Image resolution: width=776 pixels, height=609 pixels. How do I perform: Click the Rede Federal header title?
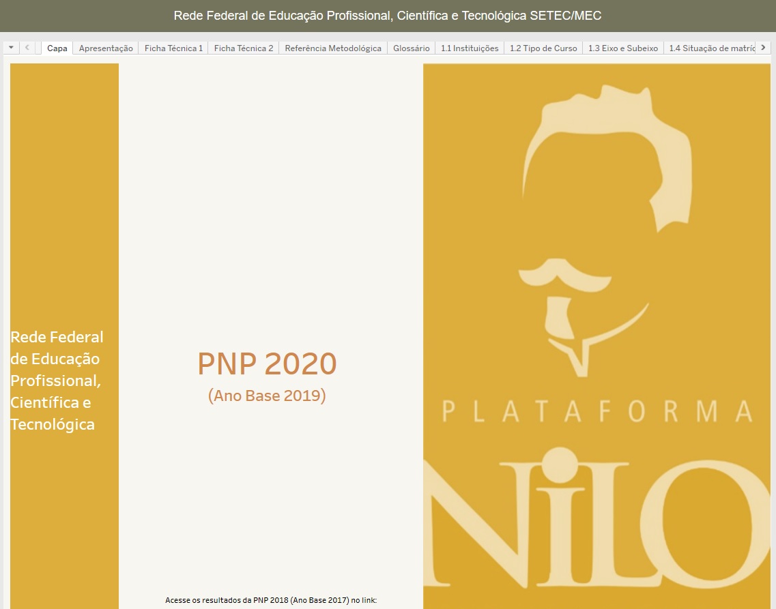click(x=388, y=16)
